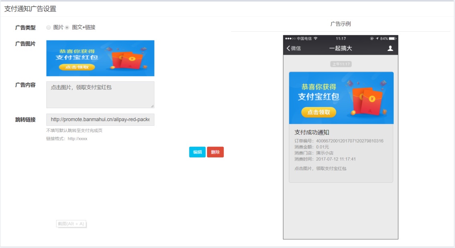Click the 广告图片 red packet banner thumbnail
455x248 pixels.
point(100,58)
